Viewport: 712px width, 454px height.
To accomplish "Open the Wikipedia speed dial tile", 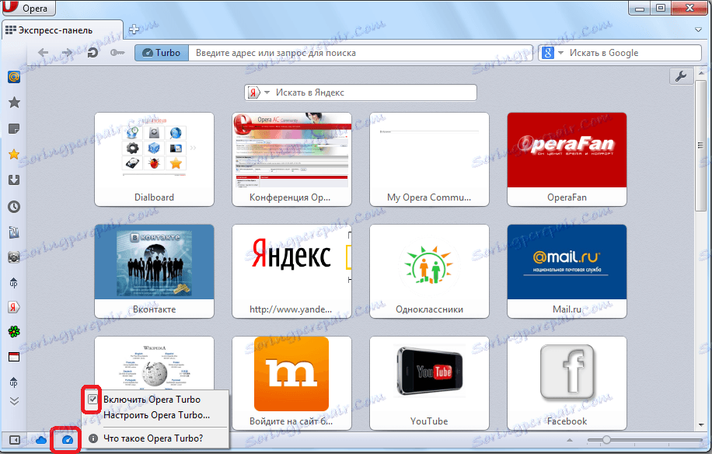I will click(155, 363).
